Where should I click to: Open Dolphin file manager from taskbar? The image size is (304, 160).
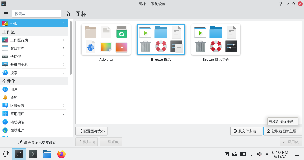pyautogui.click(x=47, y=154)
